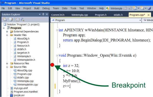Click View Class Diagram icon in Solution Explorer

pos(22,20)
